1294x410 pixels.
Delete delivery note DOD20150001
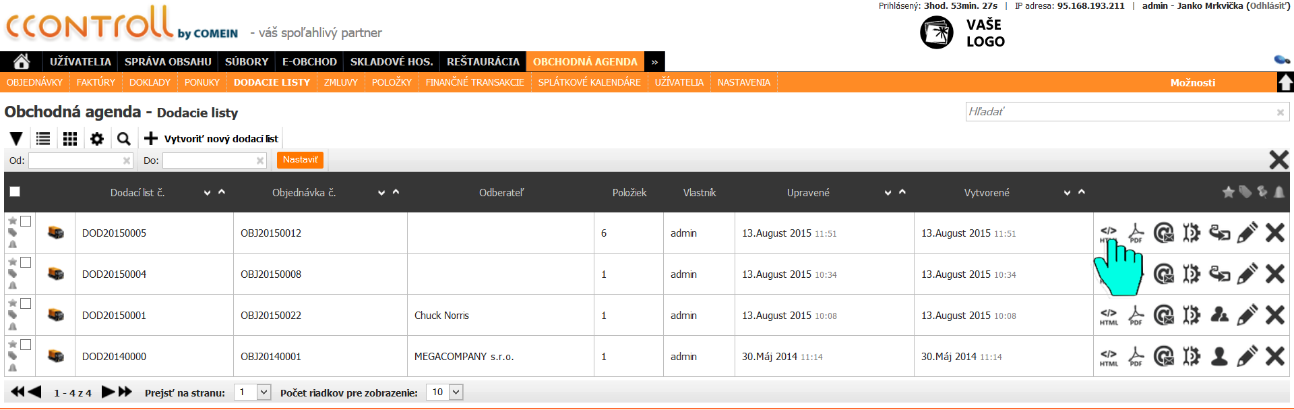tap(1274, 315)
